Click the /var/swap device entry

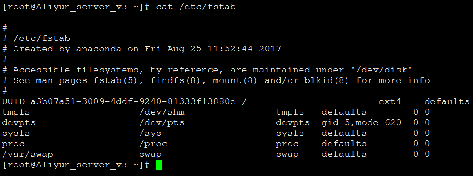28,154
